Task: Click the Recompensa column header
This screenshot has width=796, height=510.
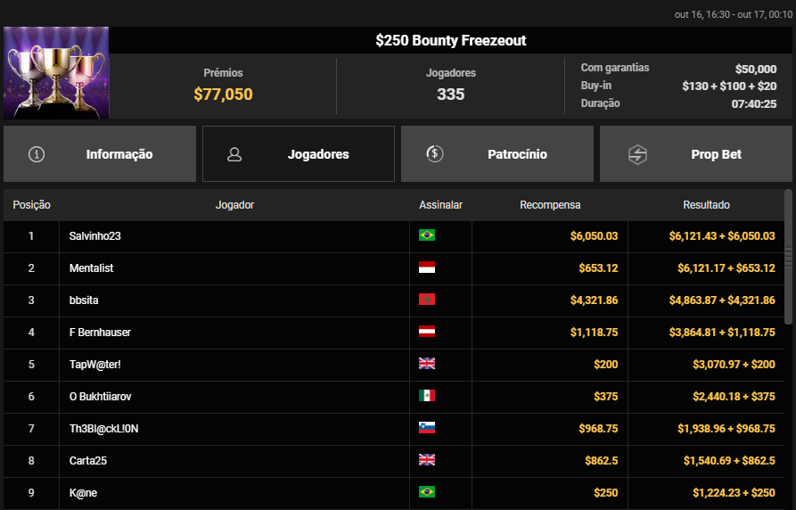Action: coord(550,205)
